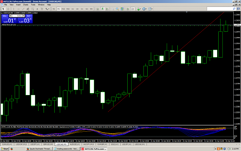Click the SELL one-click trading button
The image size is (241, 151).
pos(5,16)
